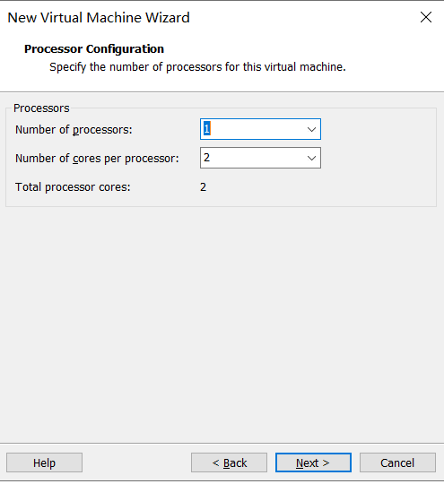Click the cores per processor value field
Screen dimensions: 444x484
click(260, 158)
